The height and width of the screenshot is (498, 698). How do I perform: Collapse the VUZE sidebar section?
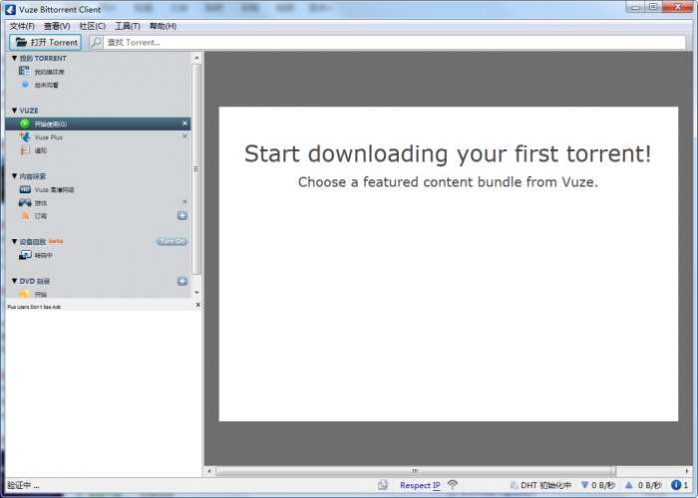click(x=14, y=111)
